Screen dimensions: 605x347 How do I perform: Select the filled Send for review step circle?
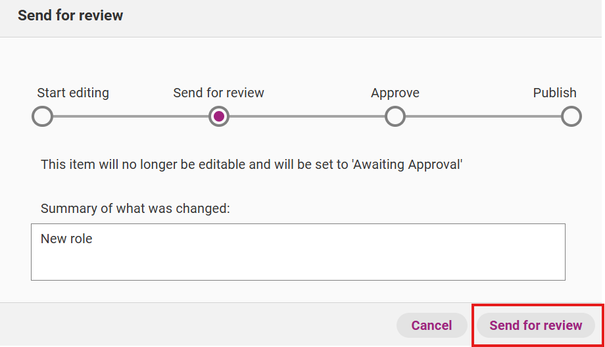218,117
